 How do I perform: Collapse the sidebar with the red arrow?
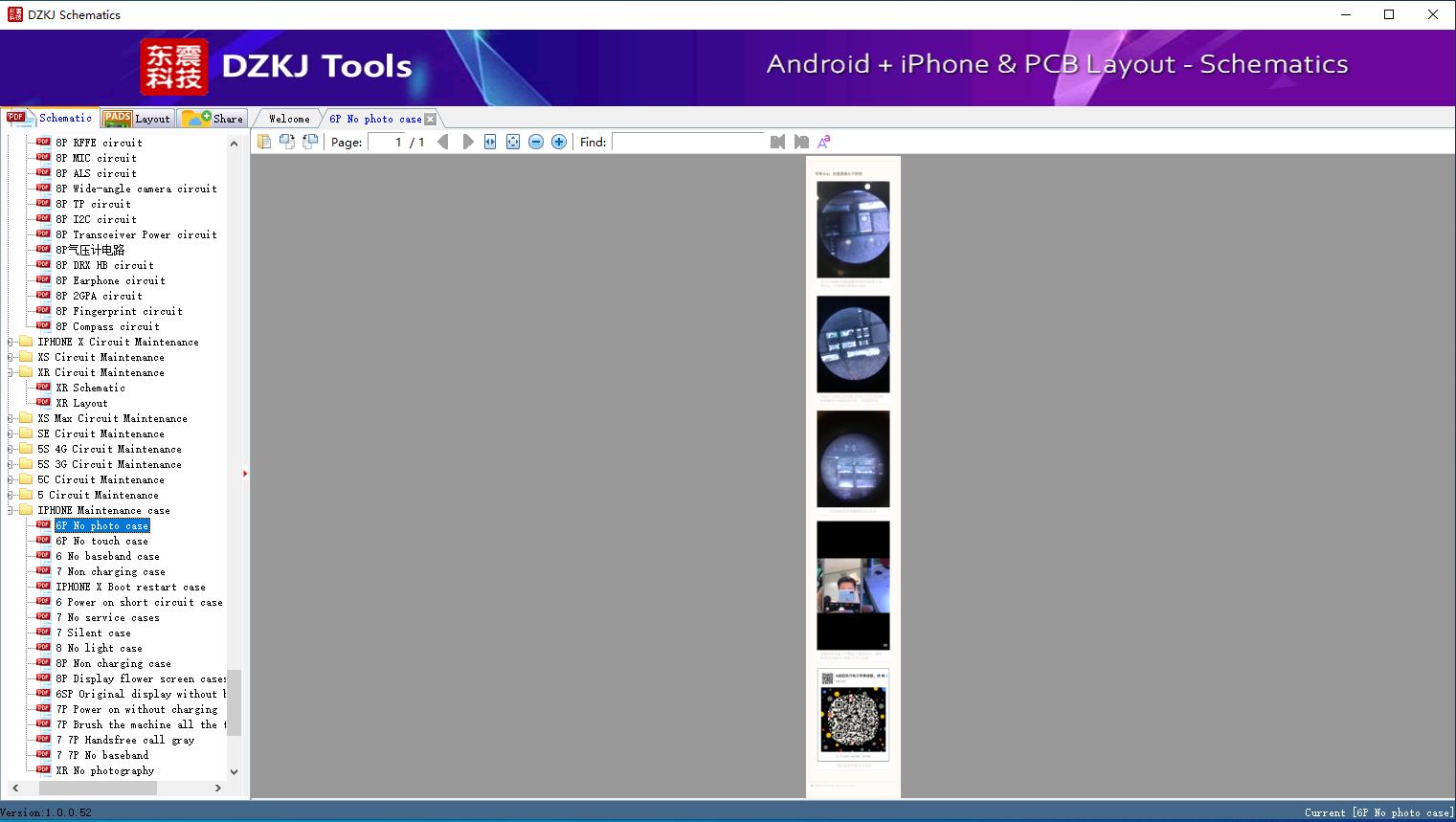245,474
